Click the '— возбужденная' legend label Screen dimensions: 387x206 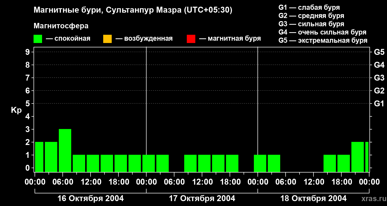[x=144, y=39]
